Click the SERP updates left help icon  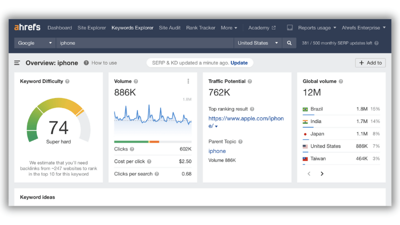[x=376, y=43]
